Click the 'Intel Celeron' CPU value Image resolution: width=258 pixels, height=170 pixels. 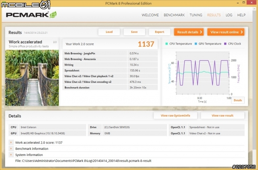[x=29, y=127]
